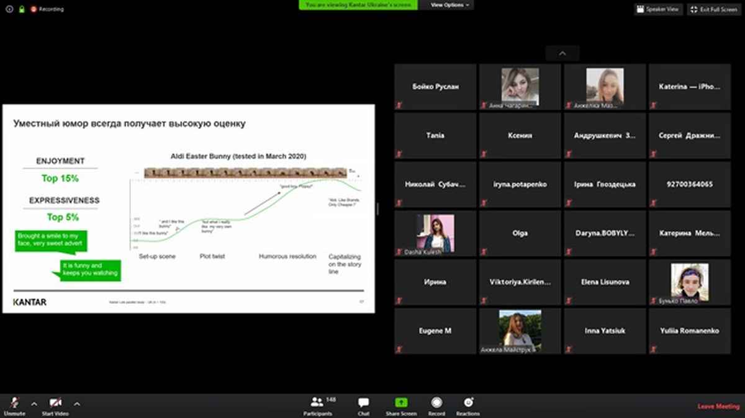The width and height of the screenshot is (745, 418).
Task: Open meeting info icon at top left
Action: [x=9, y=9]
